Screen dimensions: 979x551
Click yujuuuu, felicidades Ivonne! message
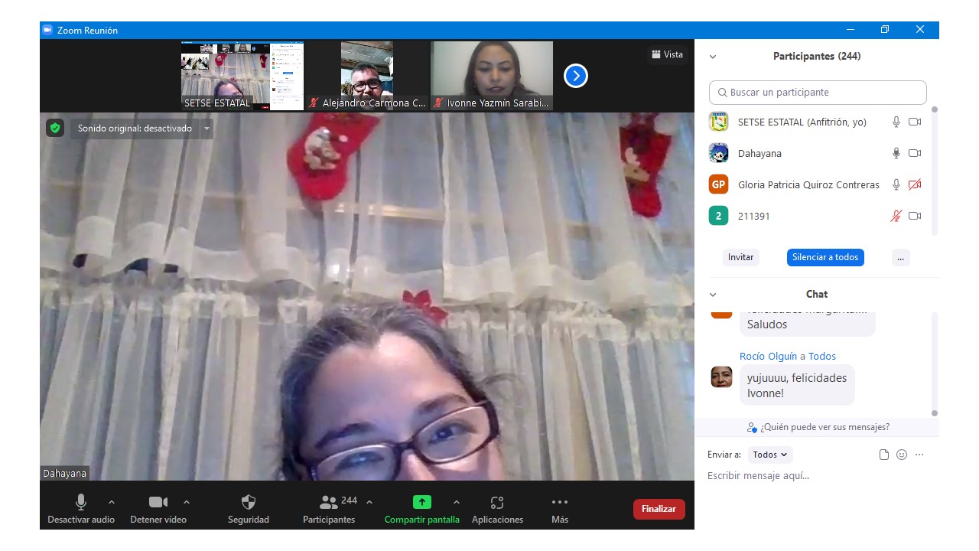pyautogui.click(x=797, y=385)
